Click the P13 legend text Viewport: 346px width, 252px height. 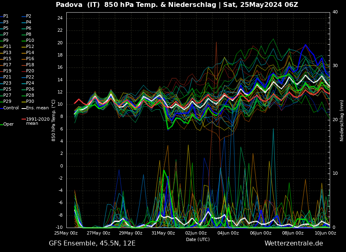click(7, 53)
